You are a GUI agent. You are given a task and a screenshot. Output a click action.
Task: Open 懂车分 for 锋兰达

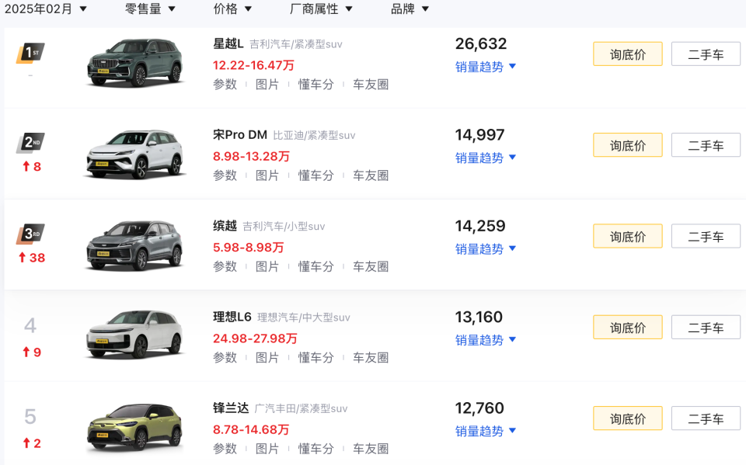(x=315, y=448)
